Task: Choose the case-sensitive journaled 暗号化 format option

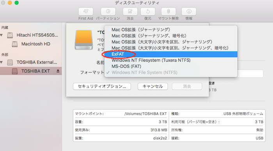Action: (x=171, y=48)
